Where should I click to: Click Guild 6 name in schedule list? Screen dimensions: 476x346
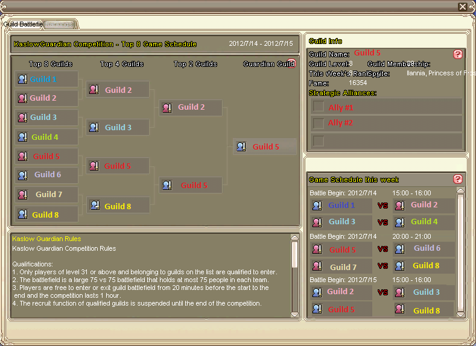click(427, 248)
